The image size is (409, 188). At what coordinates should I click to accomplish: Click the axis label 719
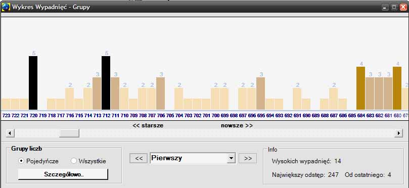pyautogui.click(x=42, y=115)
